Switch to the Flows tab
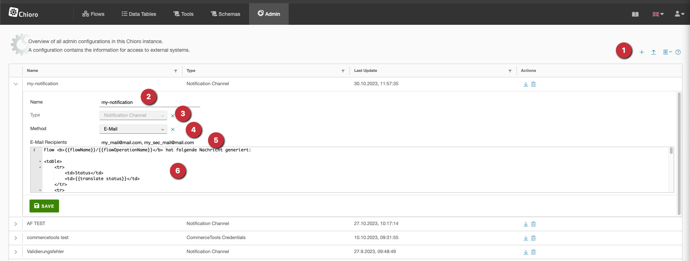This screenshot has height=261, width=690. [x=93, y=14]
